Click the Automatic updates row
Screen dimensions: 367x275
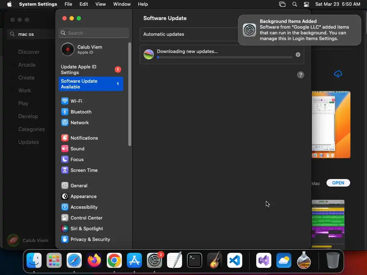click(x=222, y=34)
